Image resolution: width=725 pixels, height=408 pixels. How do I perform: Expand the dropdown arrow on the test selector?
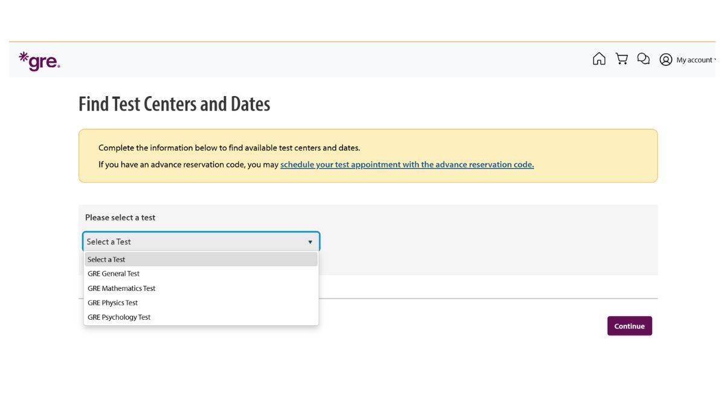(310, 241)
